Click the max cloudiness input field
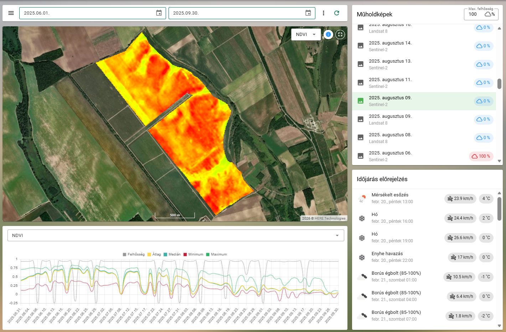Viewport: 506px width, 332px height. pyautogui.click(x=474, y=14)
